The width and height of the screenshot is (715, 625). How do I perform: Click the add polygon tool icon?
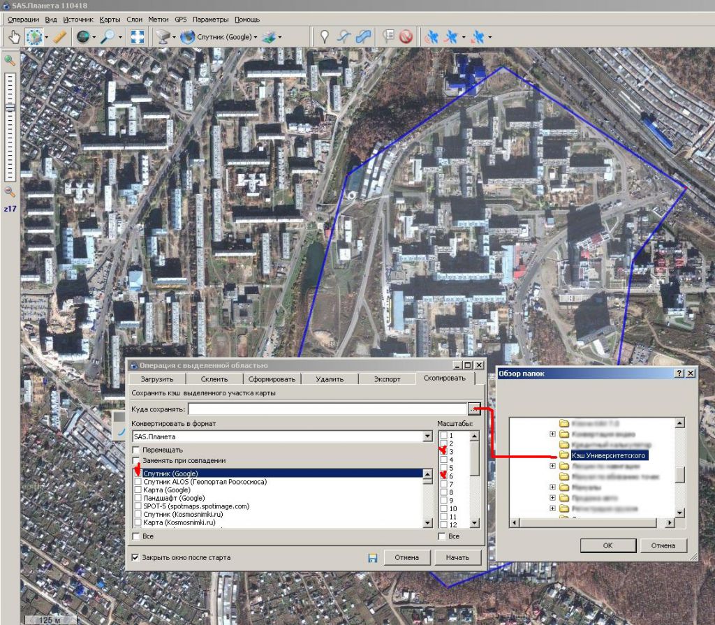click(364, 36)
